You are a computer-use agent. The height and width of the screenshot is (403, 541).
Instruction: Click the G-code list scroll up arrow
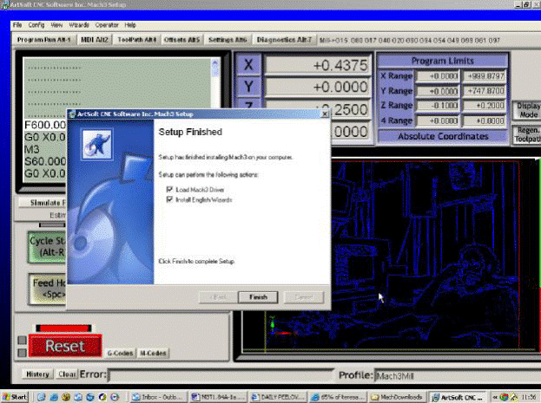click(x=215, y=63)
